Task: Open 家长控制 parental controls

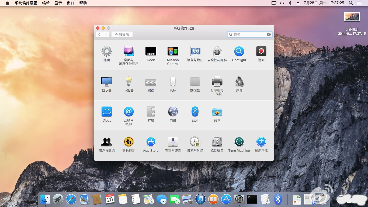Action: [x=129, y=142]
